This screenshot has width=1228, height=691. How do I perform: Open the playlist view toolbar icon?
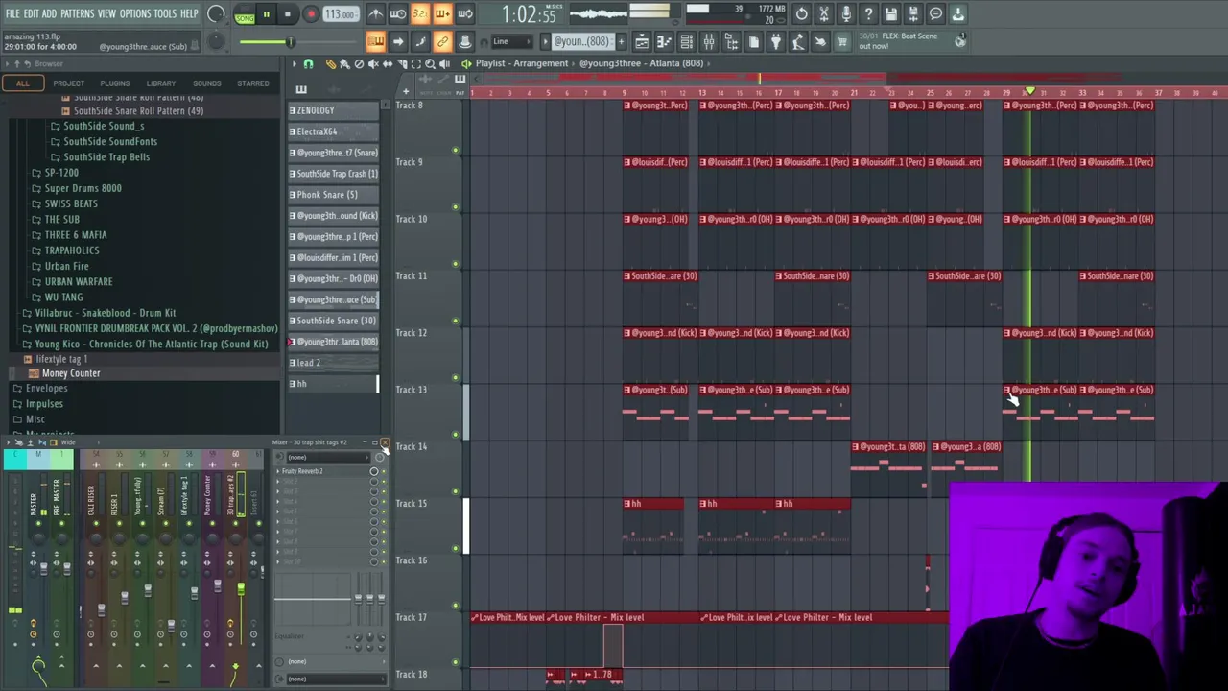tap(642, 41)
